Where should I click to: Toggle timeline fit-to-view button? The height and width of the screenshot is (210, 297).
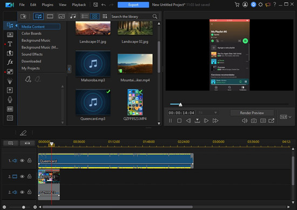tap(28, 143)
